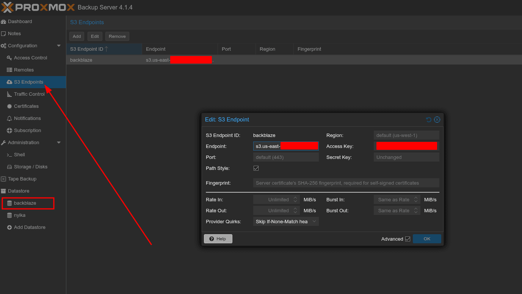Viewport: 522px width, 294px height.
Task: Click the Proxmox Backup Server logo
Action: point(36,7)
